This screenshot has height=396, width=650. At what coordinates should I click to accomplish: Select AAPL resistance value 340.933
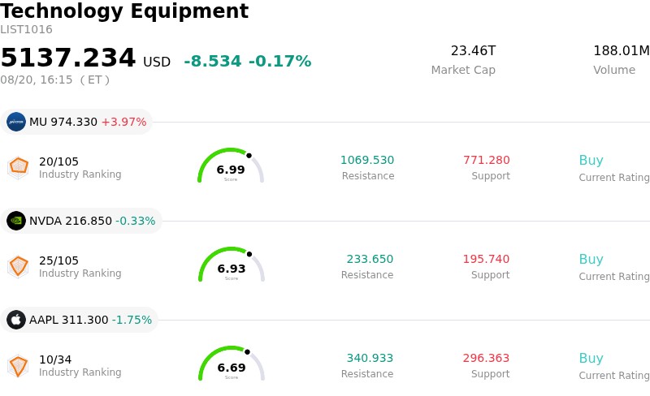tap(370, 358)
